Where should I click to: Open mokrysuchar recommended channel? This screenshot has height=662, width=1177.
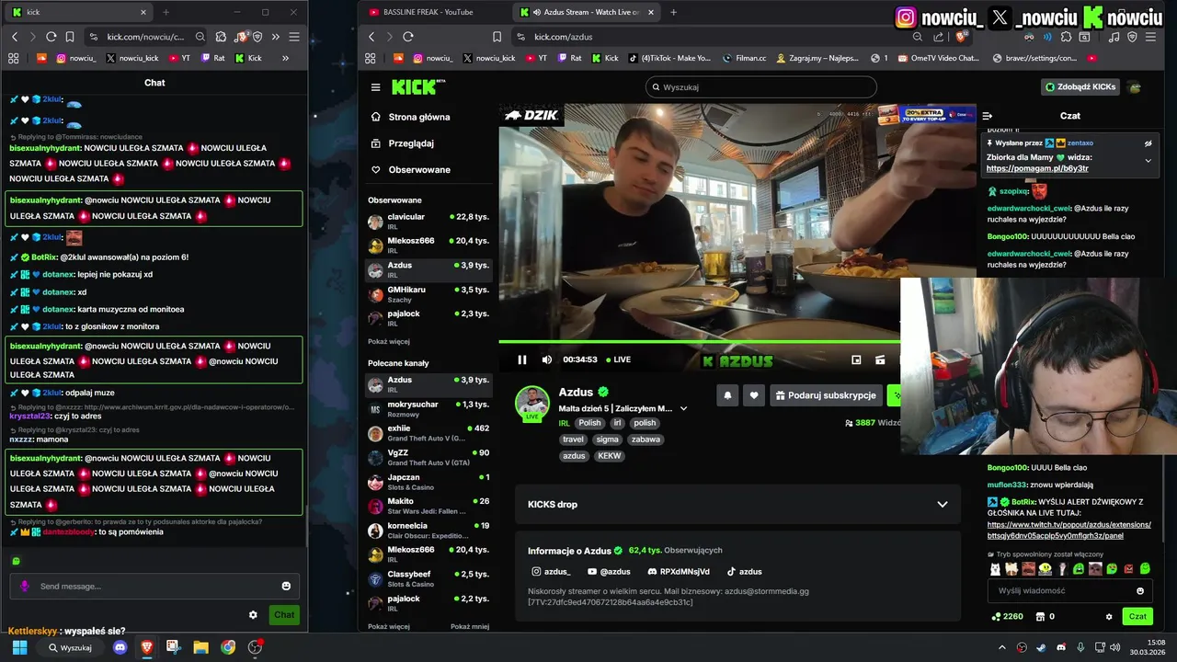coord(429,408)
